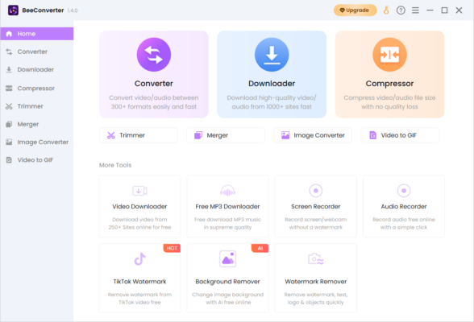Click the Free MP3 Downloader waveform icon
The image size is (474, 322).
(227, 191)
